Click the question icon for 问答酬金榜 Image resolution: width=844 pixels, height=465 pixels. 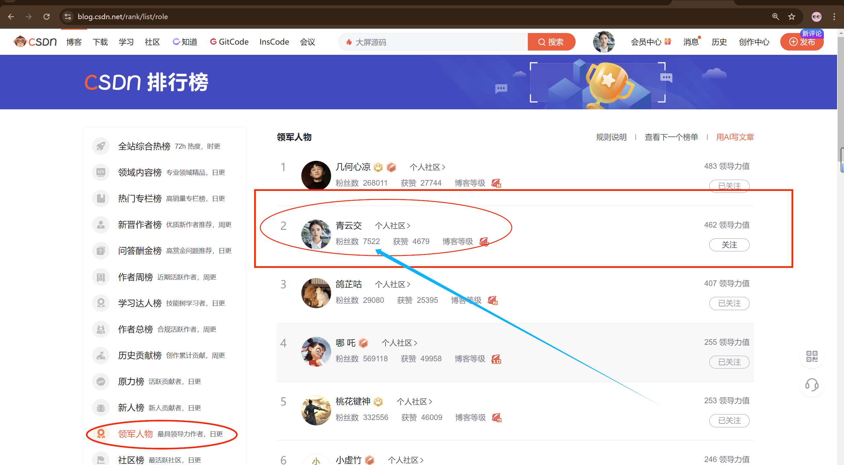[x=101, y=251]
